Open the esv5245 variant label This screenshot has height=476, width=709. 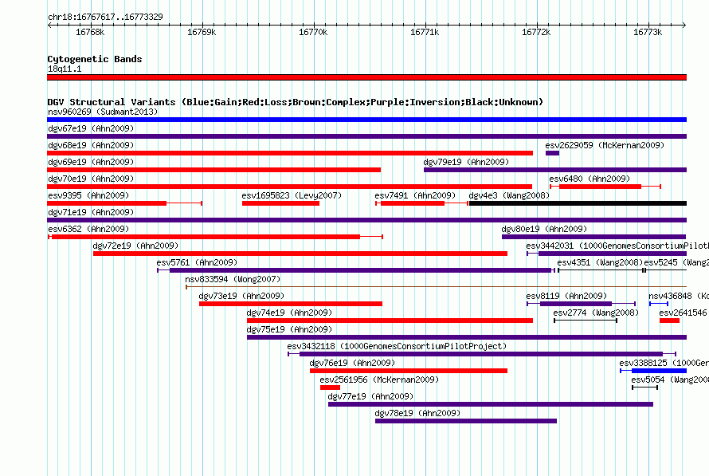(x=676, y=262)
